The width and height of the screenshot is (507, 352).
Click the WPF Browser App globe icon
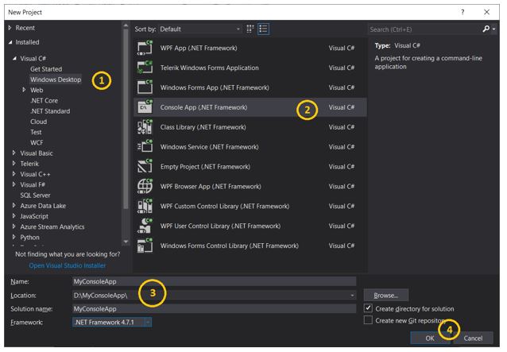pos(145,186)
